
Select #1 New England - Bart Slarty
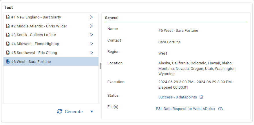pos(36,17)
